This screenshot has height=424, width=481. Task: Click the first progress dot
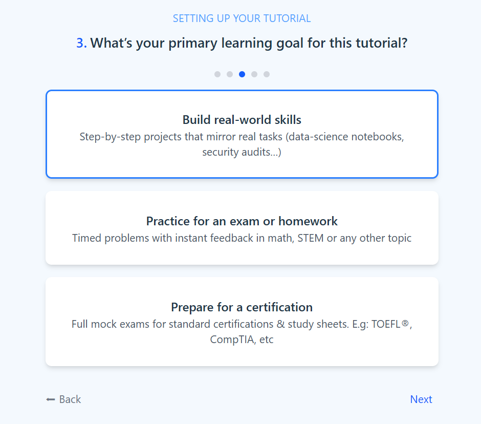217,74
